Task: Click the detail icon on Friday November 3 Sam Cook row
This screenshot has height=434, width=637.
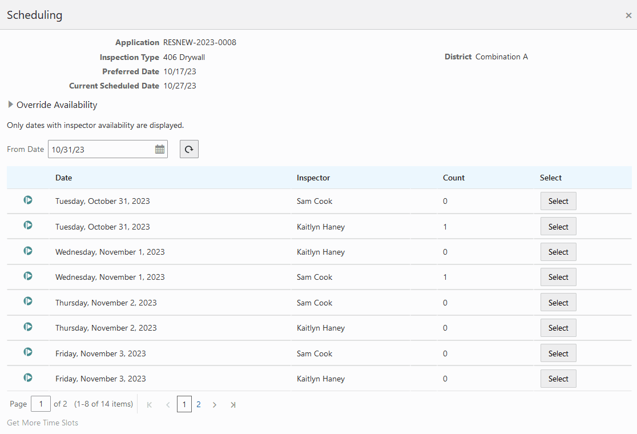Action: coord(27,352)
